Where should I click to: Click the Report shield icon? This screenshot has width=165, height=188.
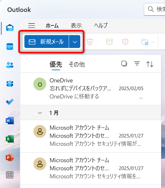point(125,42)
